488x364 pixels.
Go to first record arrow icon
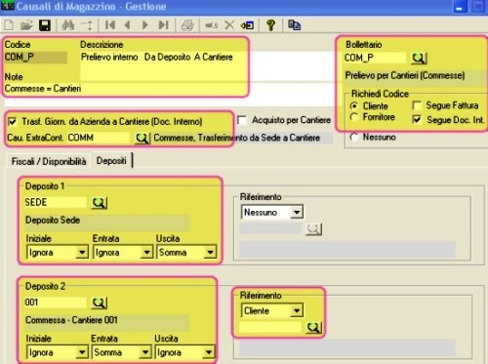(110, 25)
